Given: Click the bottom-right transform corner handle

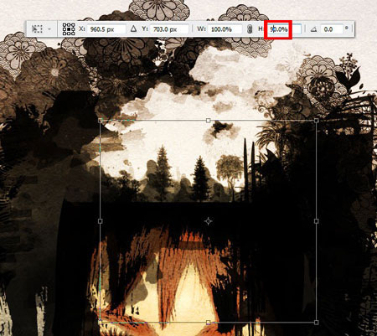Looking at the screenshot, I should pos(316,323).
